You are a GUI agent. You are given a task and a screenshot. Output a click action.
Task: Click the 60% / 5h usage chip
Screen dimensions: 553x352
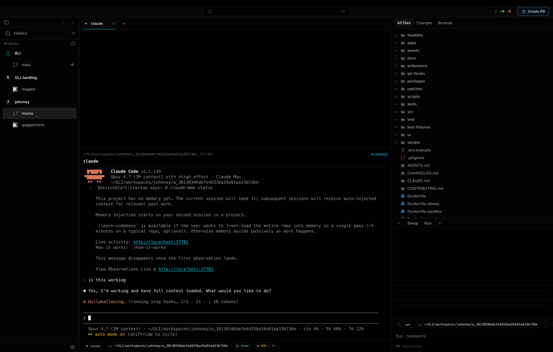[x=266, y=346]
